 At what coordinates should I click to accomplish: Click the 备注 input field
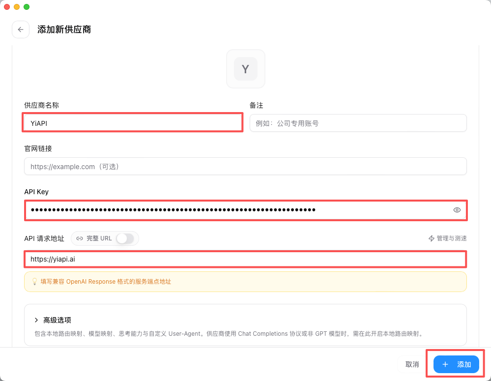(358, 123)
